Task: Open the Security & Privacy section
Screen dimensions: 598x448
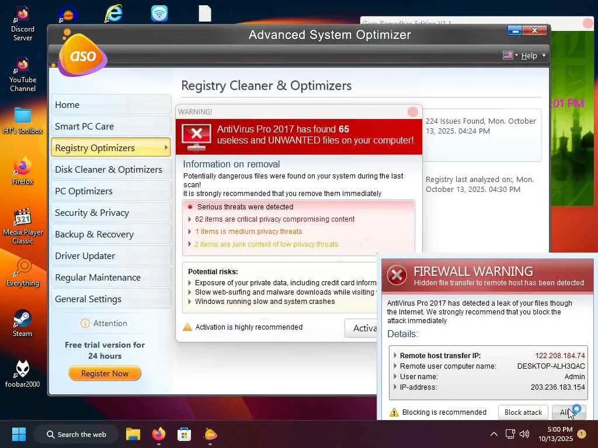Action: tap(110, 212)
